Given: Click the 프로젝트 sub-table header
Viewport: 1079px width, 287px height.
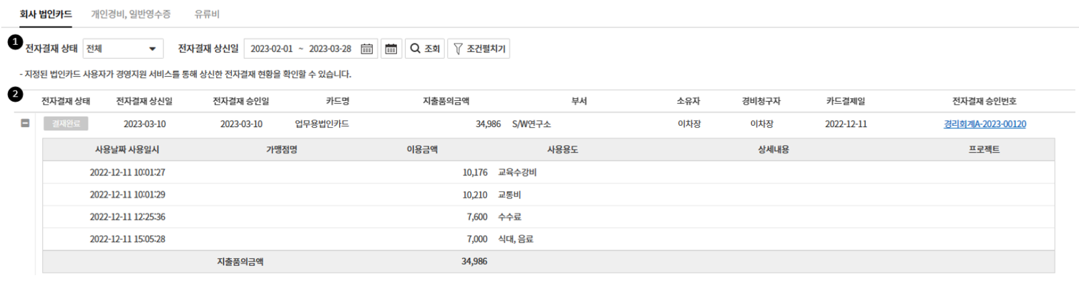Looking at the screenshot, I should tap(984, 149).
